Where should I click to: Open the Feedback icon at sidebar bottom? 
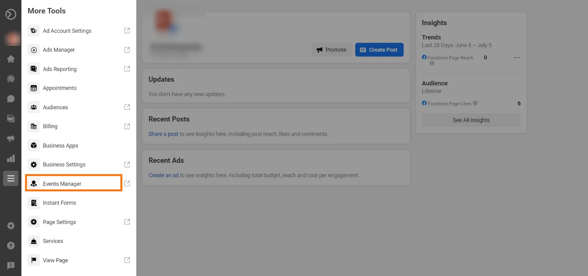point(10,265)
